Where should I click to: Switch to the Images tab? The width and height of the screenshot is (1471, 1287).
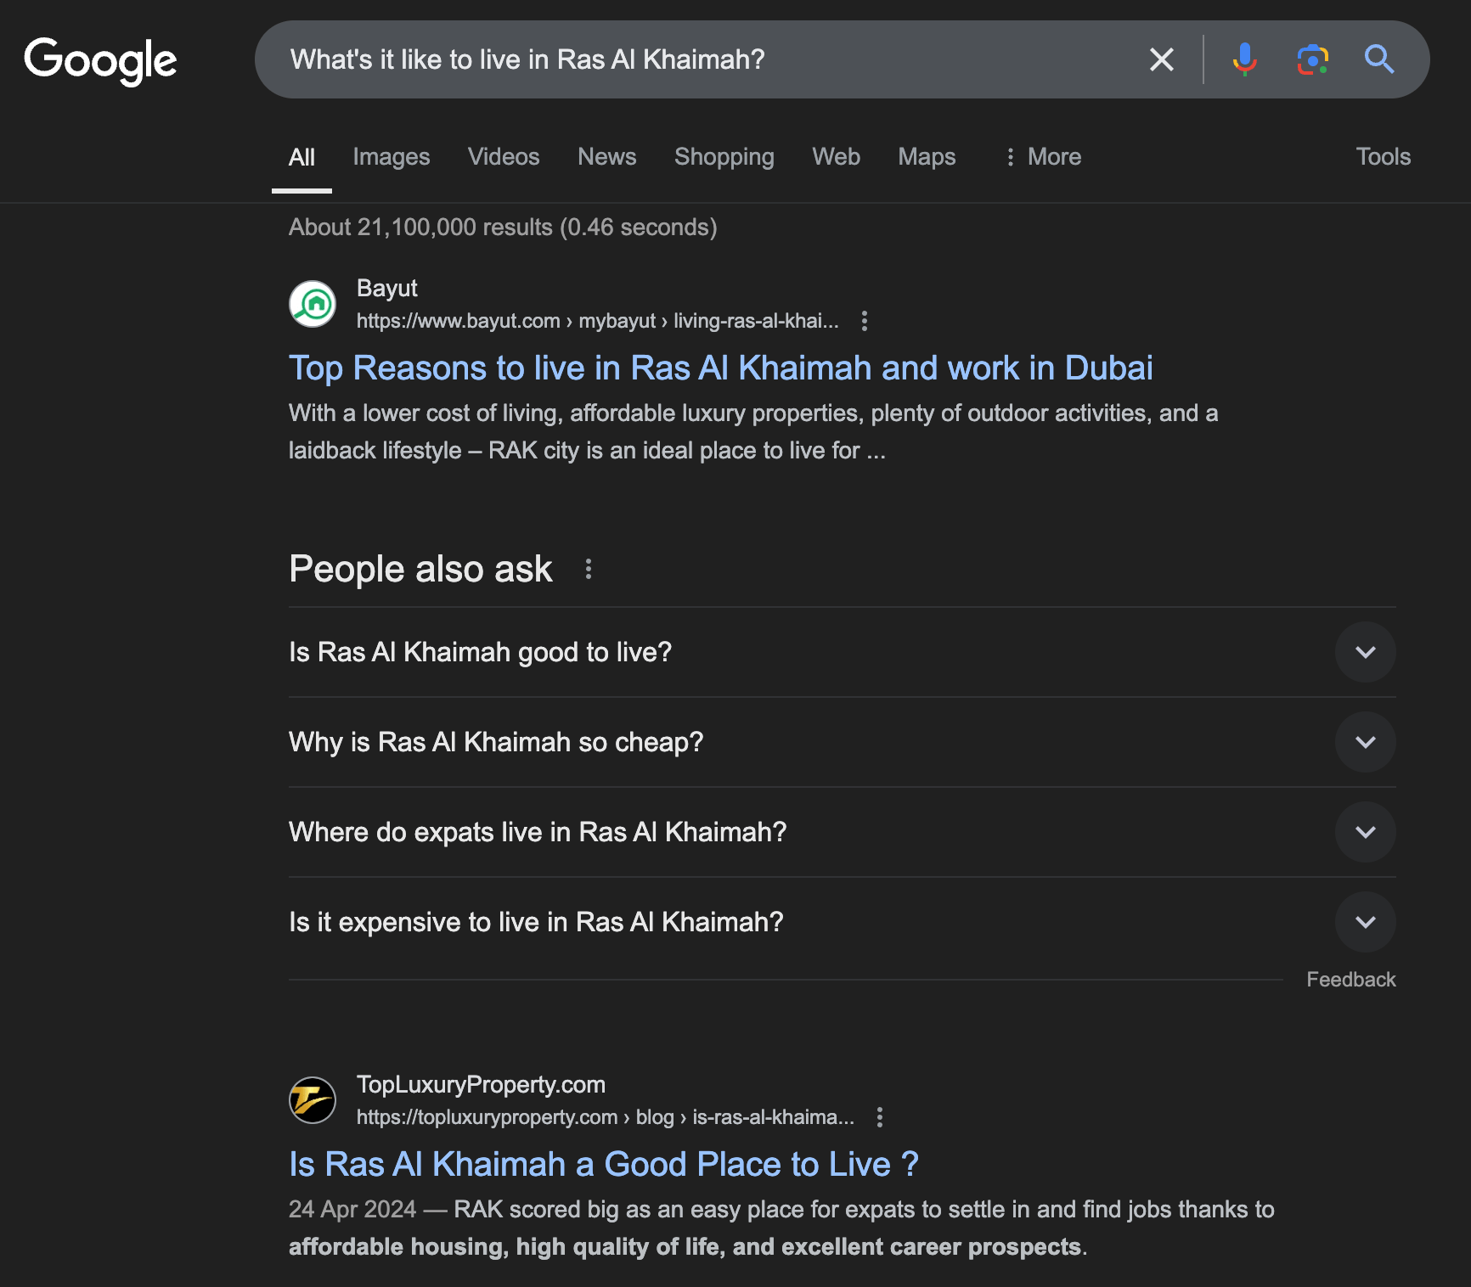[x=392, y=157]
